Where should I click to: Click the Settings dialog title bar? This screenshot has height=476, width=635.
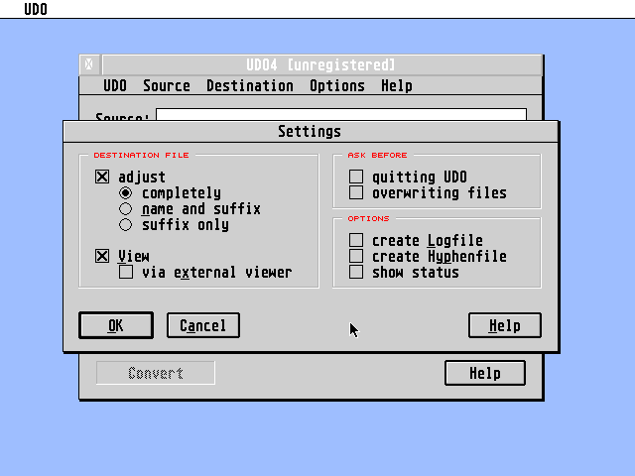click(x=311, y=132)
